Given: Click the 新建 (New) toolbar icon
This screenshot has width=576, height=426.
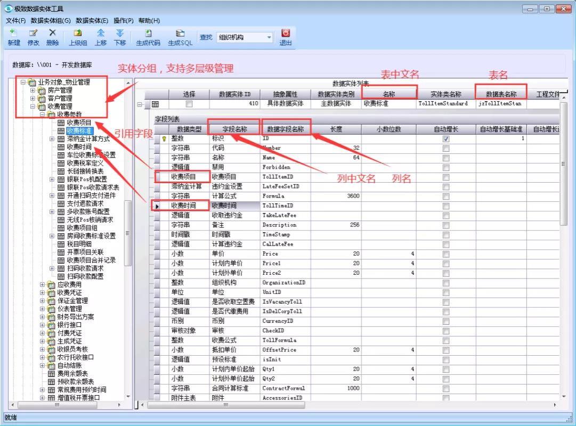Looking at the screenshot, I should [14, 33].
